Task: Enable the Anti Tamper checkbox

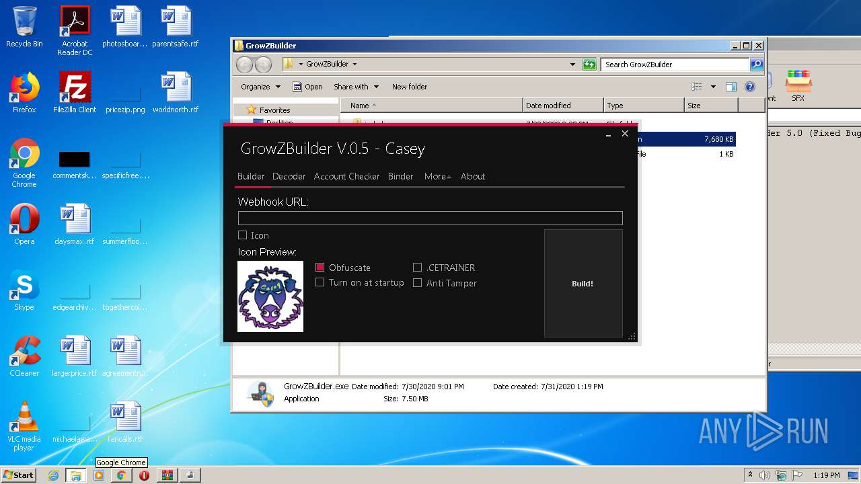Action: click(x=418, y=283)
